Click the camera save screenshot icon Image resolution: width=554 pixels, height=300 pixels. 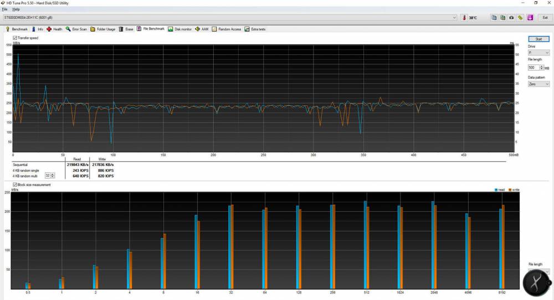point(511,17)
